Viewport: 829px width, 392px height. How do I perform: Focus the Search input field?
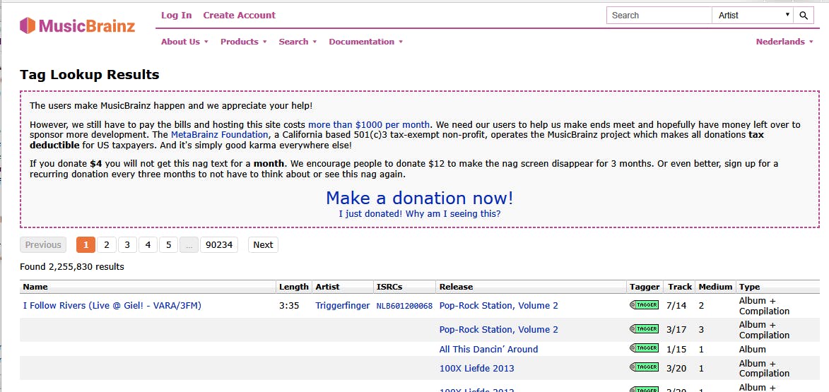659,16
